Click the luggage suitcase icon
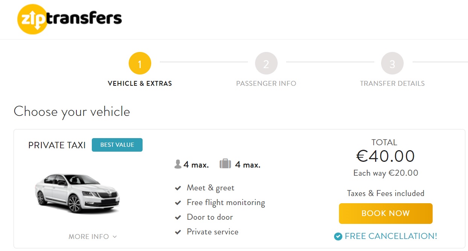The width and height of the screenshot is (468, 251). point(225,164)
